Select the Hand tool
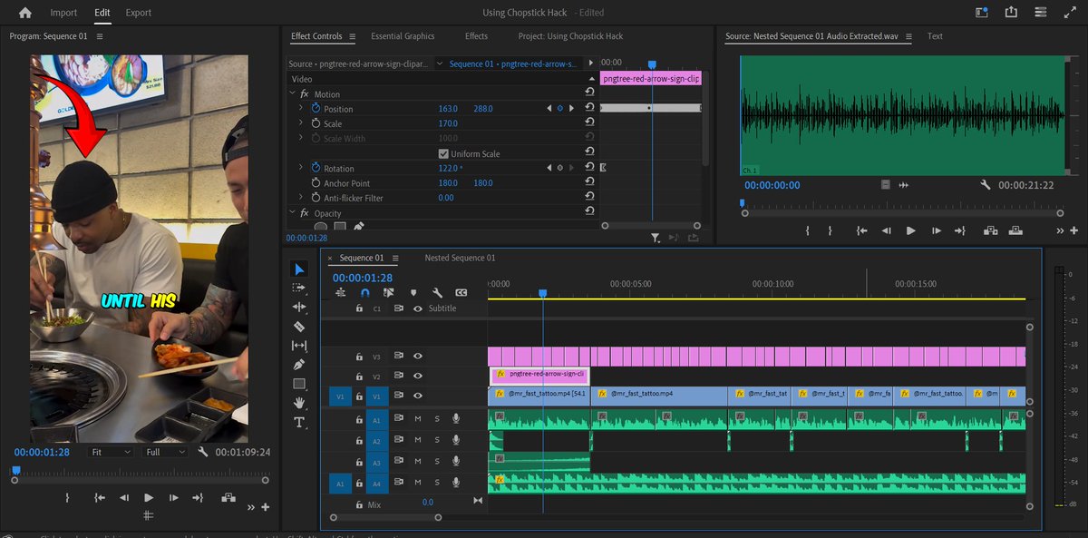Image resolution: width=1088 pixels, height=538 pixels. (300, 403)
